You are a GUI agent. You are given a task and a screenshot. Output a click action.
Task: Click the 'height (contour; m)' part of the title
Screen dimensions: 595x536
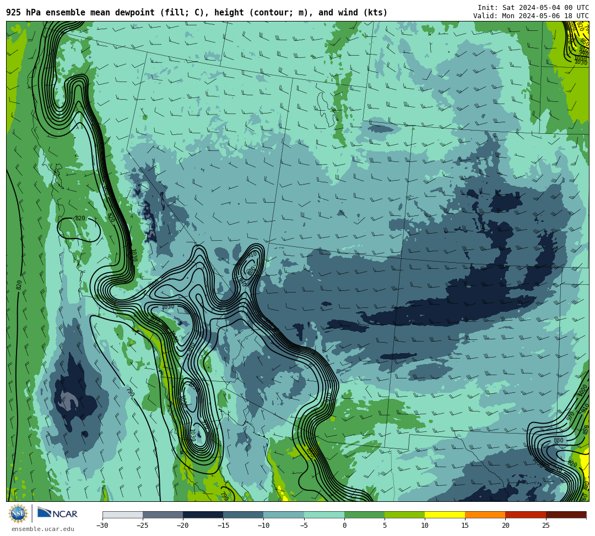(x=264, y=13)
